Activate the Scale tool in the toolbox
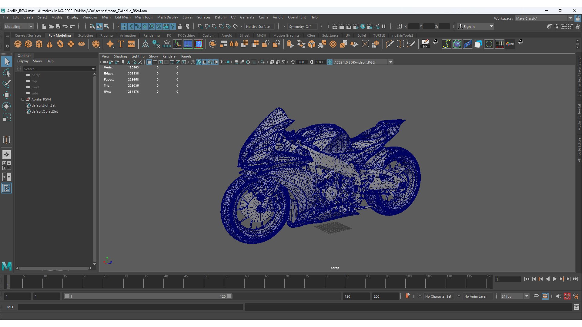The height and width of the screenshot is (327, 582). tap(7, 117)
